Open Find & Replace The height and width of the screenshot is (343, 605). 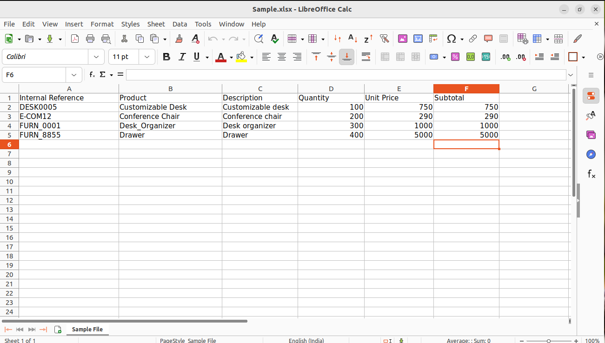coord(259,39)
